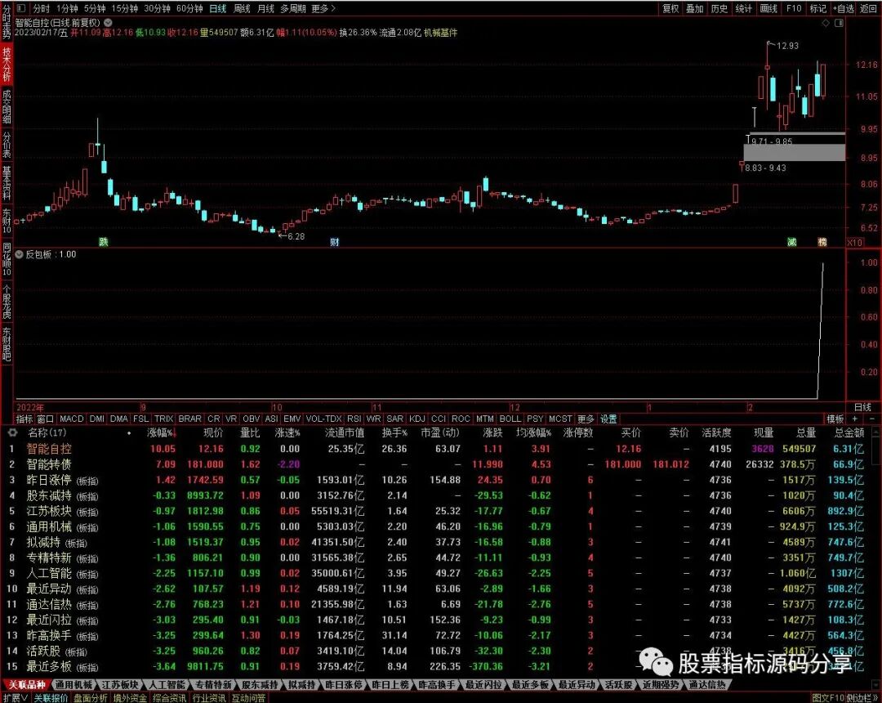Select the 月线 monthly period
Viewport: 882px width, 703px height.
coord(265,8)
